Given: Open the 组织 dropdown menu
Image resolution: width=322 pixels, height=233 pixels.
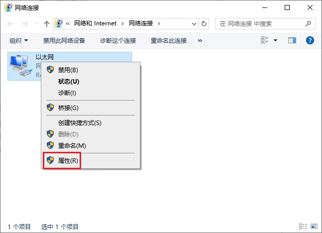Looking at the screenshot, I should tap(18, 40).
